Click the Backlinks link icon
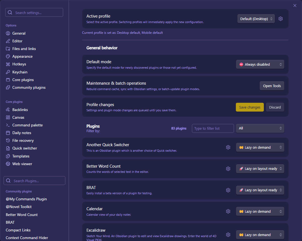Viewport: 302px width, 241px height. coord(8,110)
